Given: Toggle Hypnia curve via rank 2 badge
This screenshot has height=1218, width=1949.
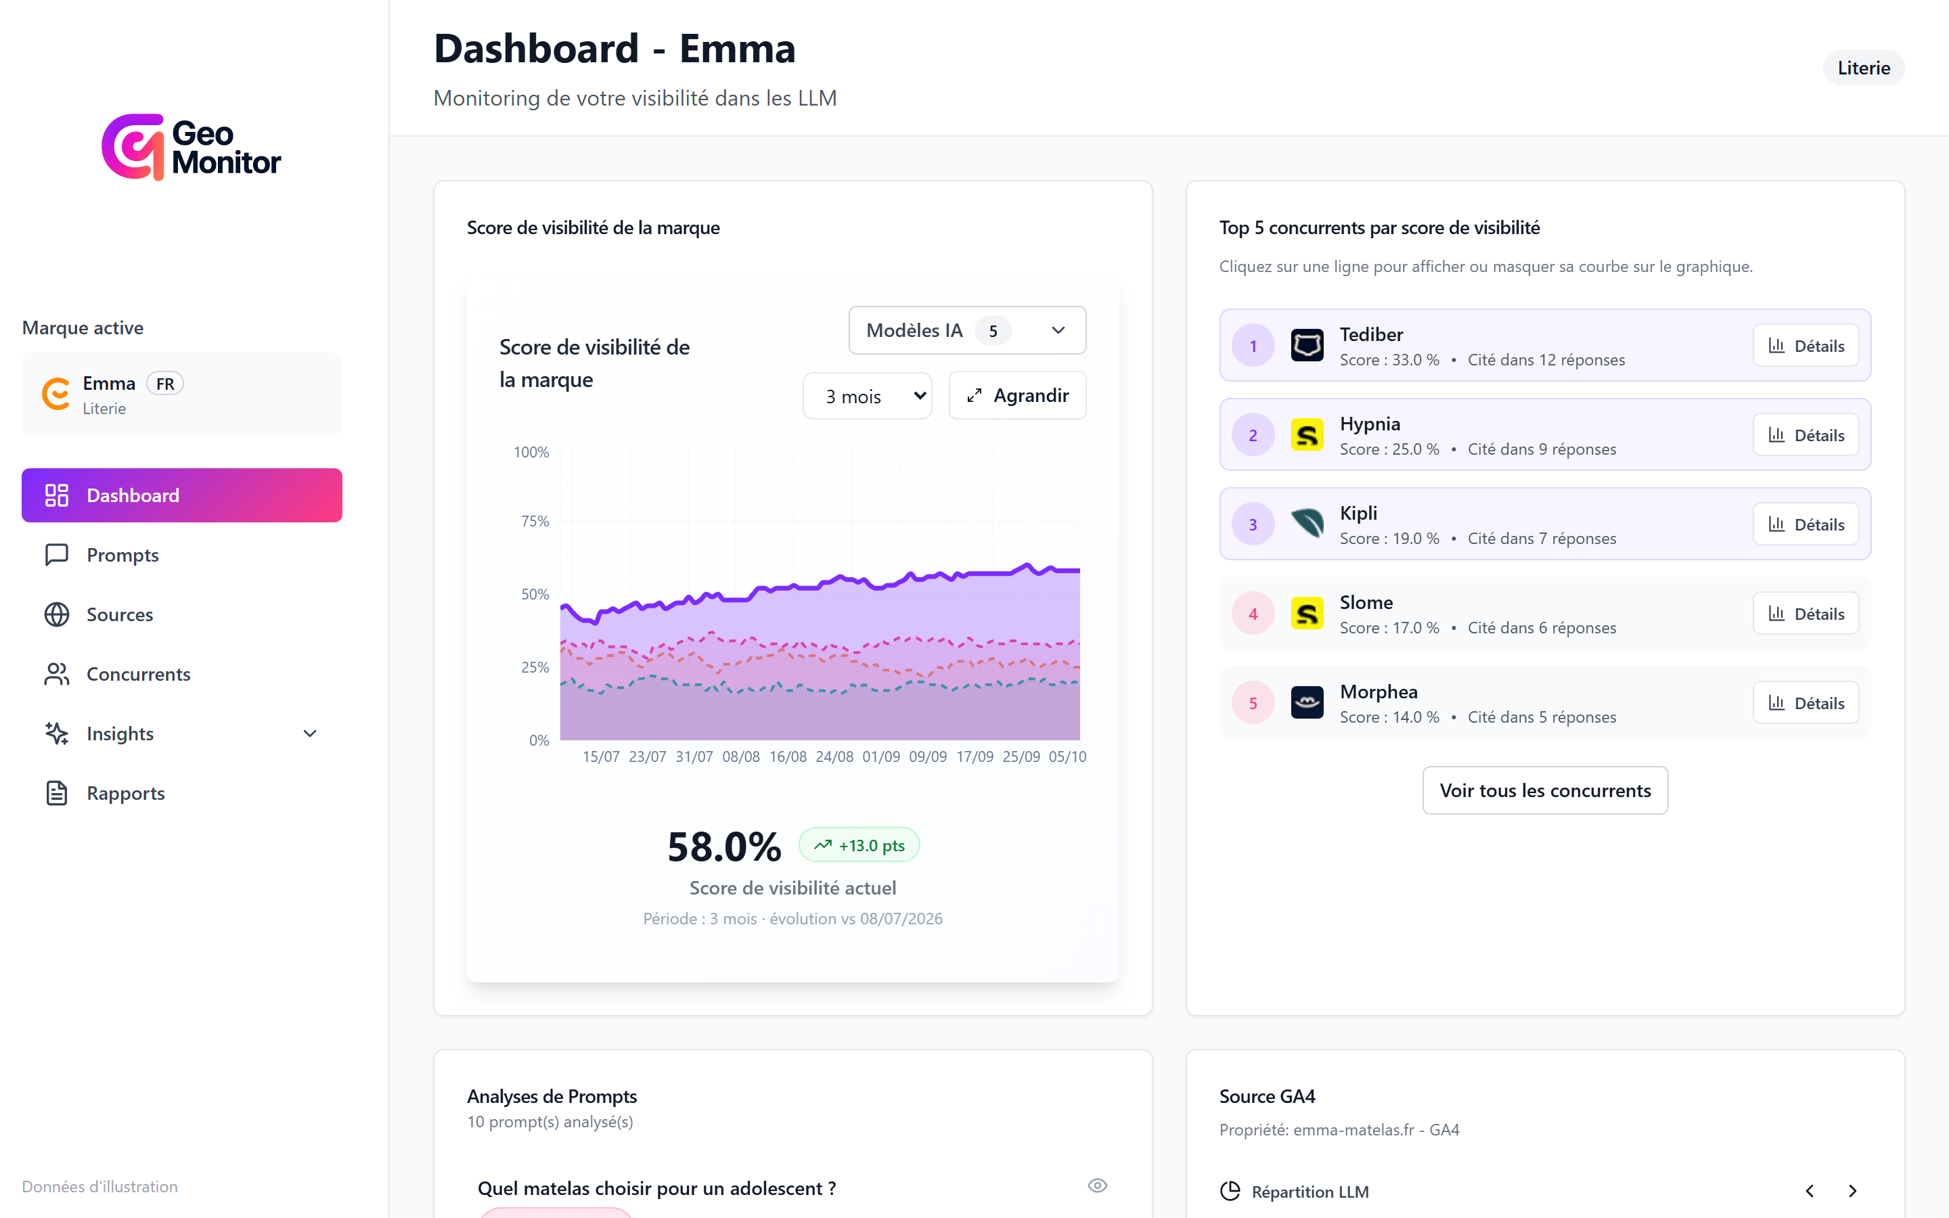Looking at the screenshot, I should pyautogui.click(x=1253, y=435).
